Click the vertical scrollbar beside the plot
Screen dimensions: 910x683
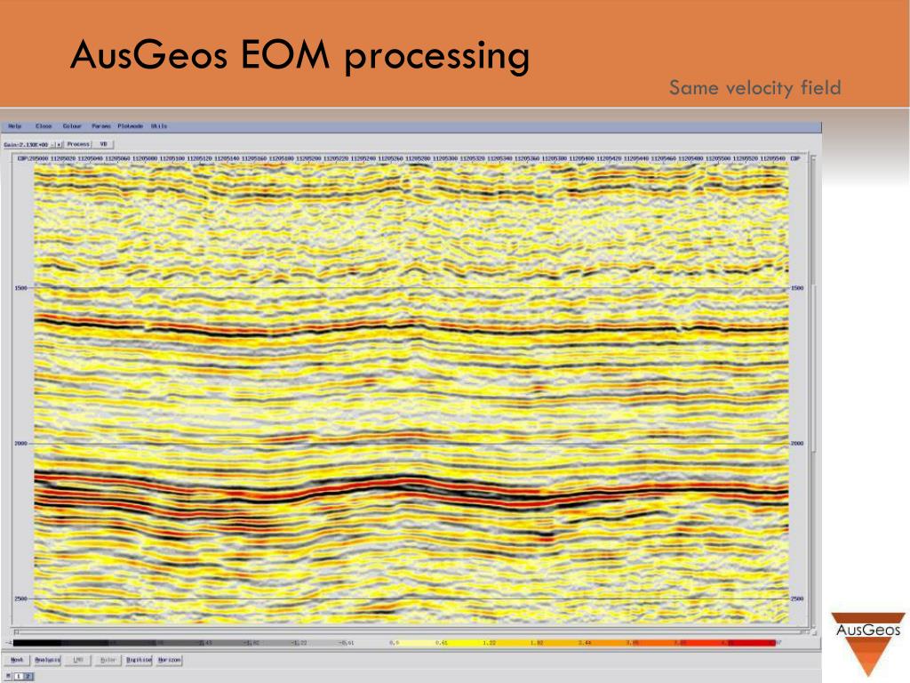tap(813, 390)
